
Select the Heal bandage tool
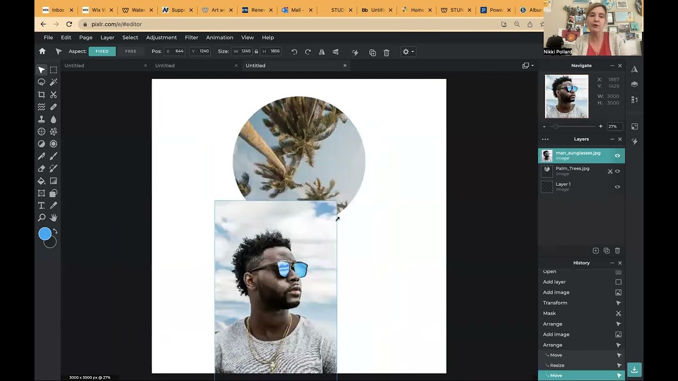pos(53,107)
